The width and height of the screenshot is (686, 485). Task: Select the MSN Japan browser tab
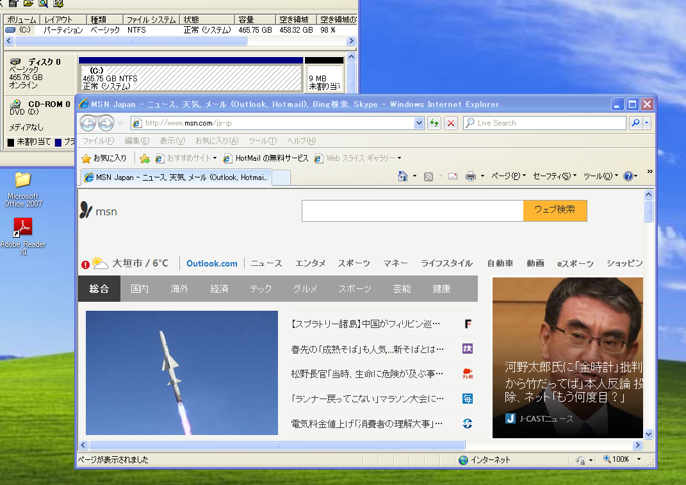click(x=176, y=177)
